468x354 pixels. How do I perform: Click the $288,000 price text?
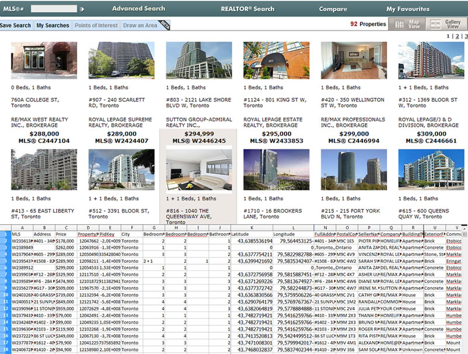(44, 134)
